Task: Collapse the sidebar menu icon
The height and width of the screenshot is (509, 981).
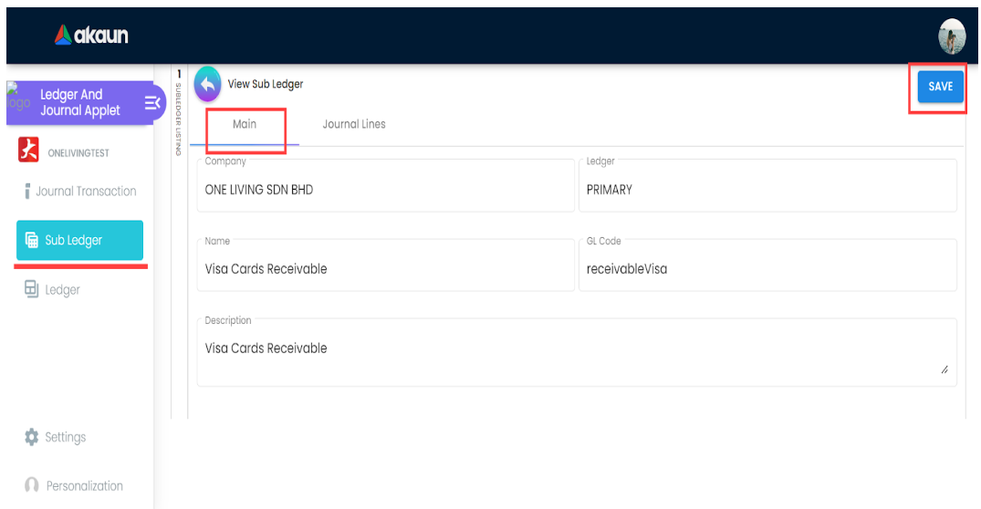Action: coord(152,102)
